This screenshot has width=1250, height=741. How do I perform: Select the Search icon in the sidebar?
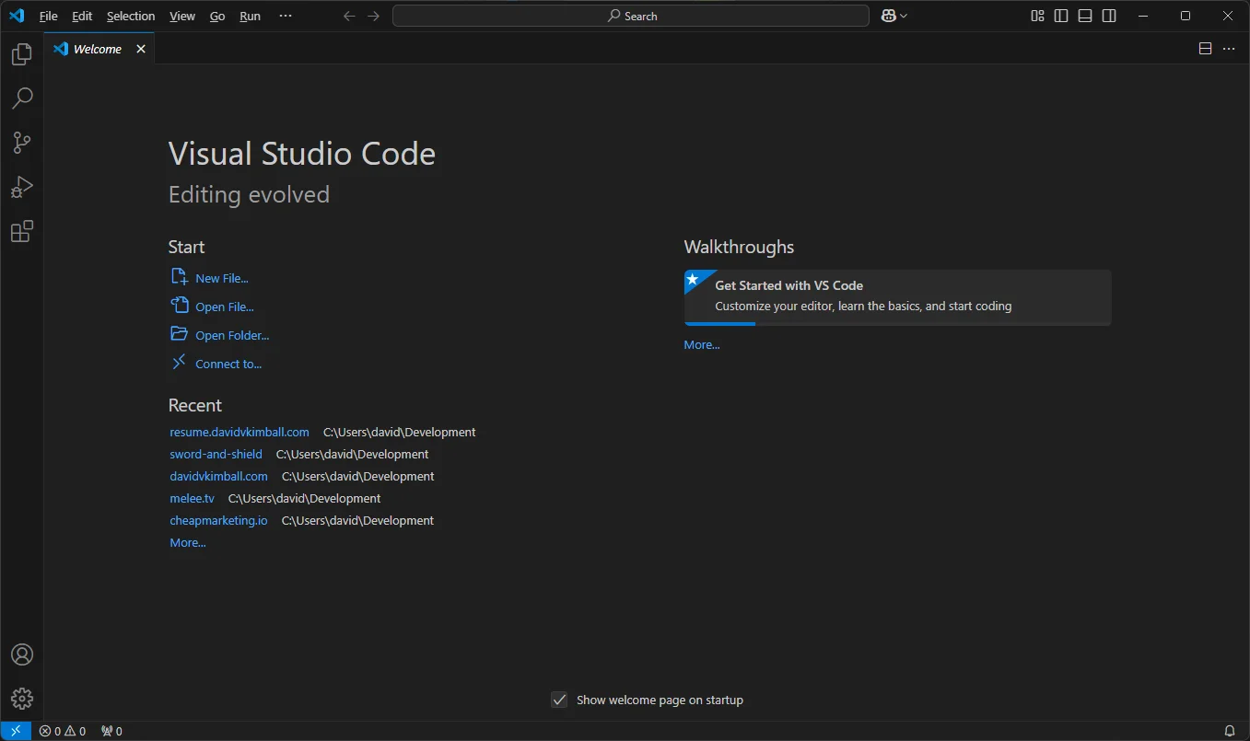(x=21, y=98)
